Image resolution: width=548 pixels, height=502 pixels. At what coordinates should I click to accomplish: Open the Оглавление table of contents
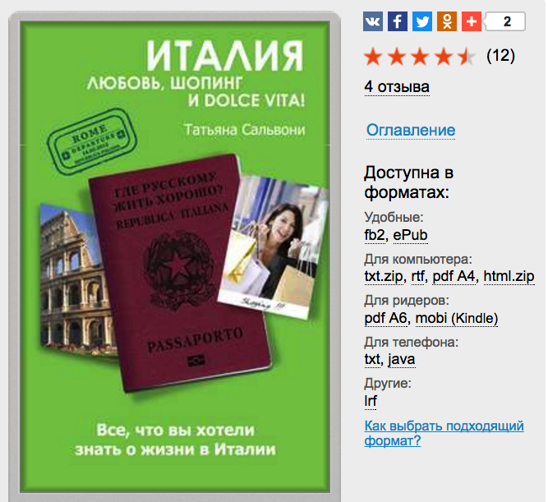[411, 130]
